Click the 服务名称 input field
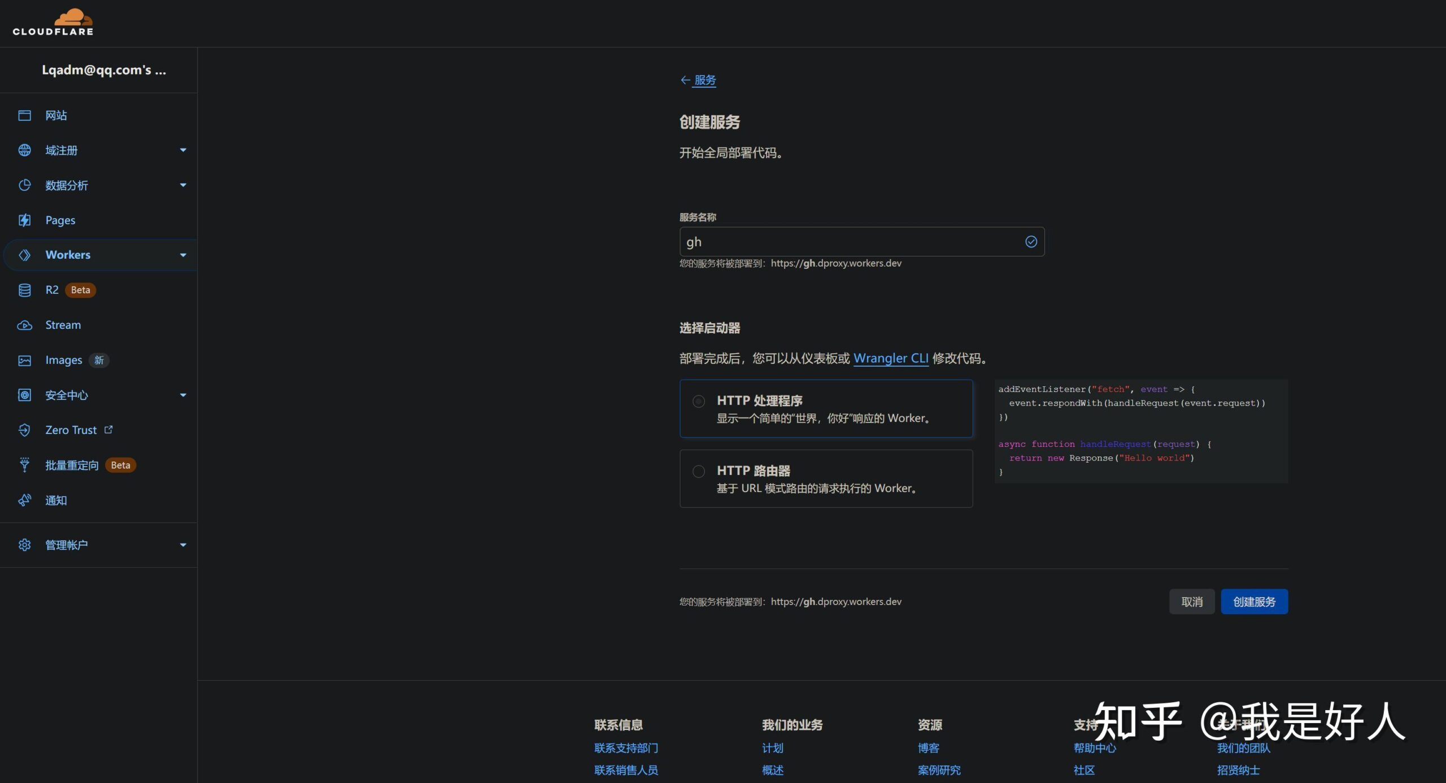The height and width of the screenshot is (783, 1446). (x=862, y=242)
